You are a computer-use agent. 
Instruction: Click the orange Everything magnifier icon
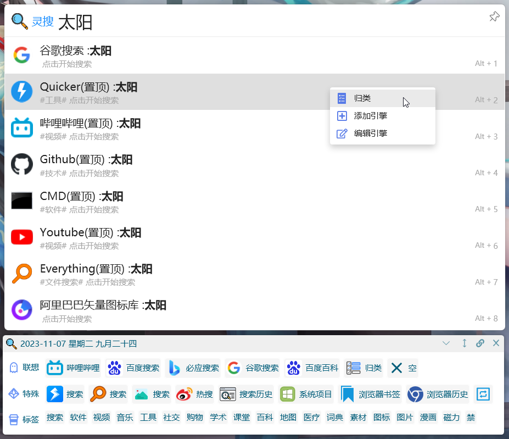pos(22,273)
